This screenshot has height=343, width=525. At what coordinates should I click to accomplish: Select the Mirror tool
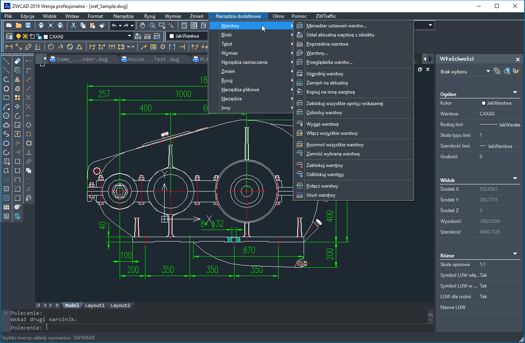click(x=17, y=79)
